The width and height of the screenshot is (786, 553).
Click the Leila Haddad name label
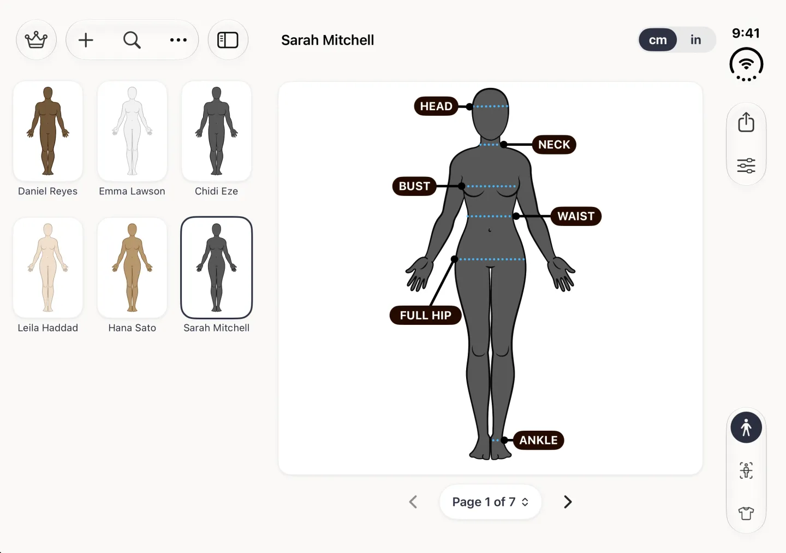point(48,328)
